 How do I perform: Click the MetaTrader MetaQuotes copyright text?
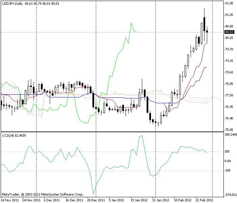coord(42,195)
